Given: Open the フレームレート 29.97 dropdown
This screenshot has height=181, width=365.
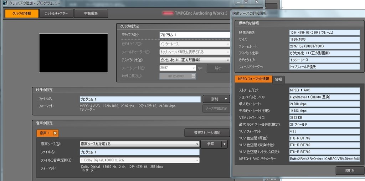Looking at the screenshot, I should [178, 68].
